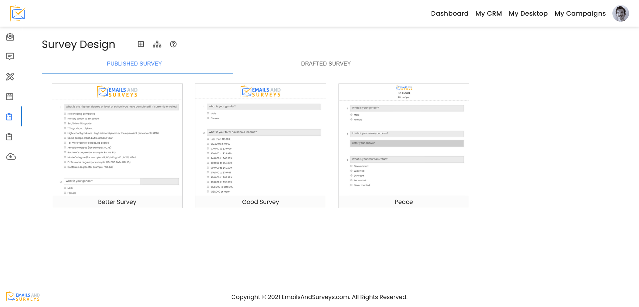Click the question mark help icon
Viewport: 639px width, 307px height.
(x=173, y=44)
